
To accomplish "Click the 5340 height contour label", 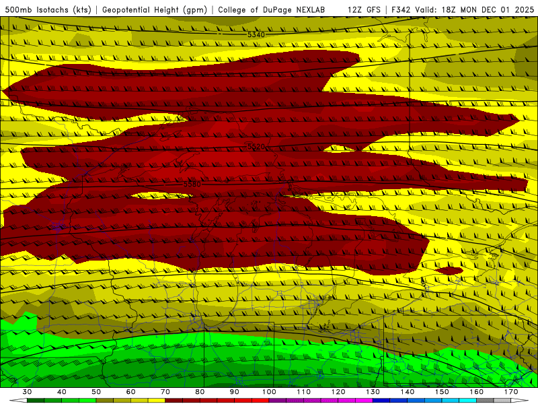I will (256, 34).
